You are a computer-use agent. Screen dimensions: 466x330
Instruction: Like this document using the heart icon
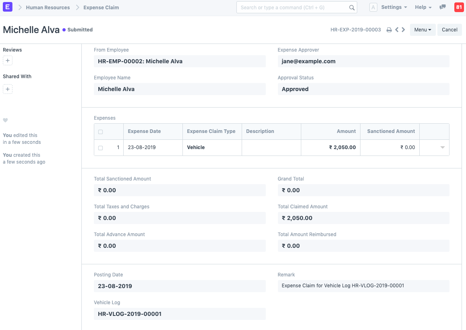click(5, 120)
